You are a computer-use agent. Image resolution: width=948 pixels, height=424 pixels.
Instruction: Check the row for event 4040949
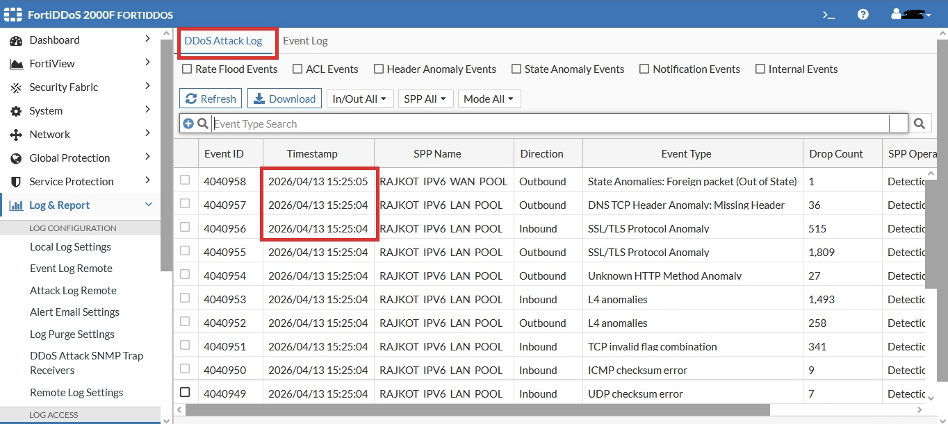(x=185, y=393)
